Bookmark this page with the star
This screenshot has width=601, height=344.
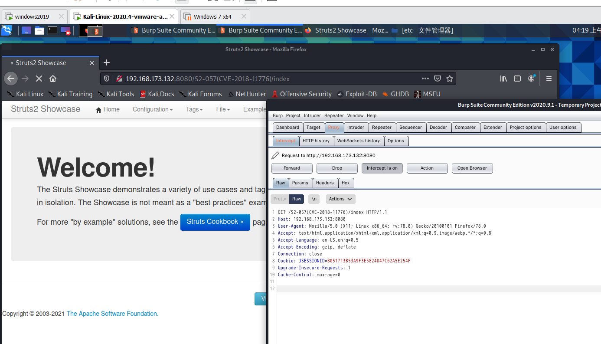(450, 79)
